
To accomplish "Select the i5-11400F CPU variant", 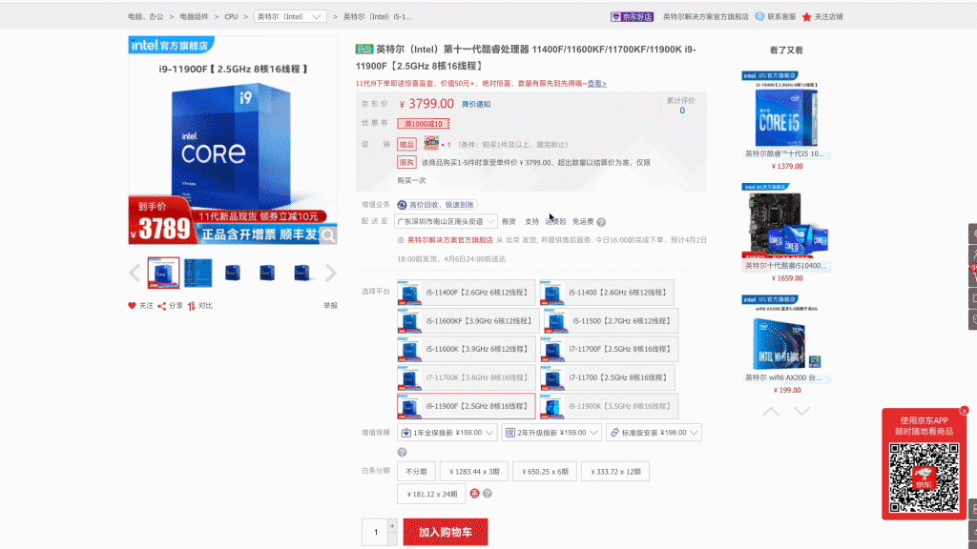I will (466, 292).
